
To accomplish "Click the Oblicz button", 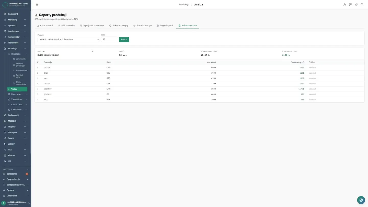I will pos(124,39).
